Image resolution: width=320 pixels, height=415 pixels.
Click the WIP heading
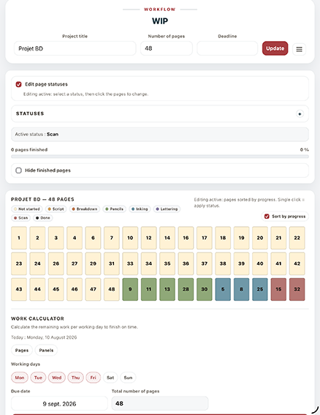(x=160, y=21)
